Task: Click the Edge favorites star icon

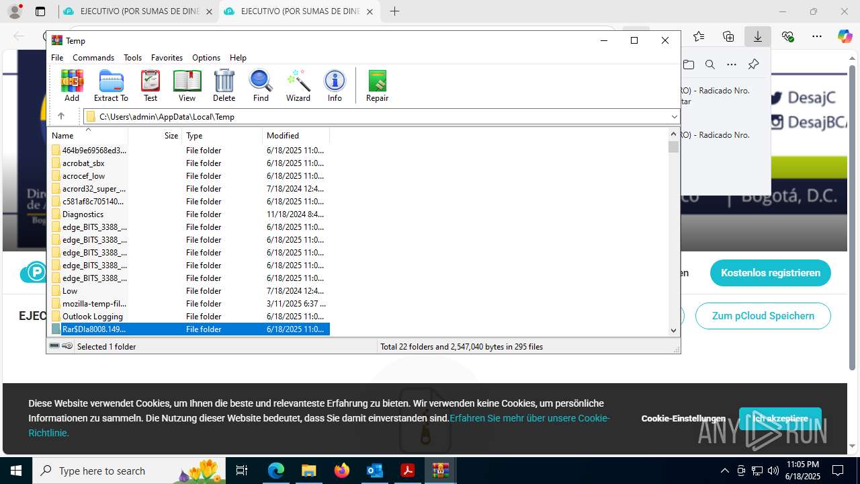Action: [699, 36]
